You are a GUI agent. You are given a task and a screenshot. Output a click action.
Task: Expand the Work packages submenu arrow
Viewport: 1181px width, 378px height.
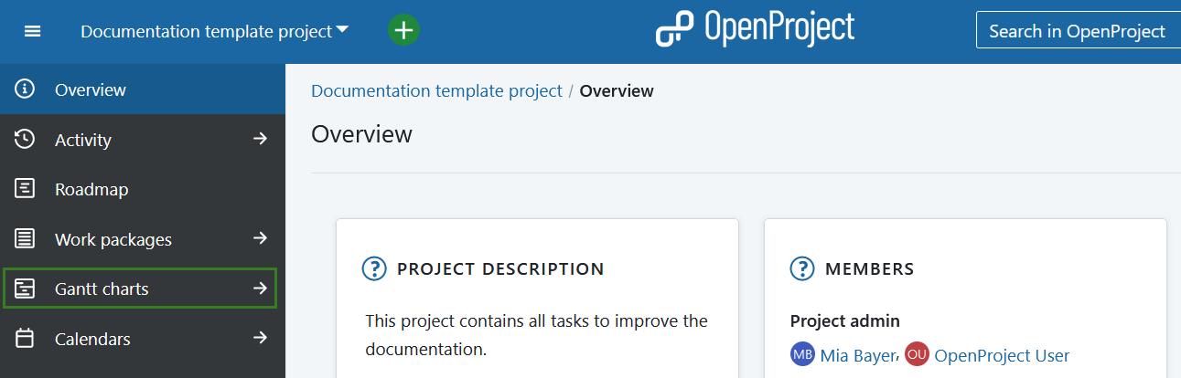[261, 238]
